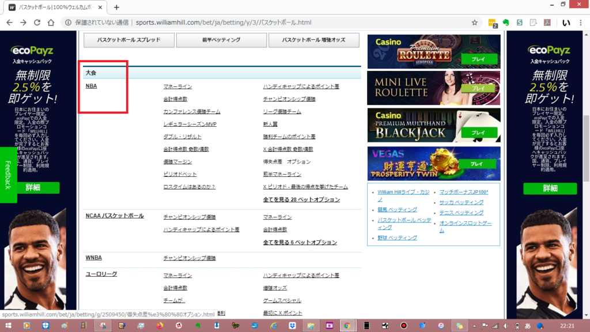Play the Mini Live Roulette banner
The image size is (590, 332).
pos(478,88)
